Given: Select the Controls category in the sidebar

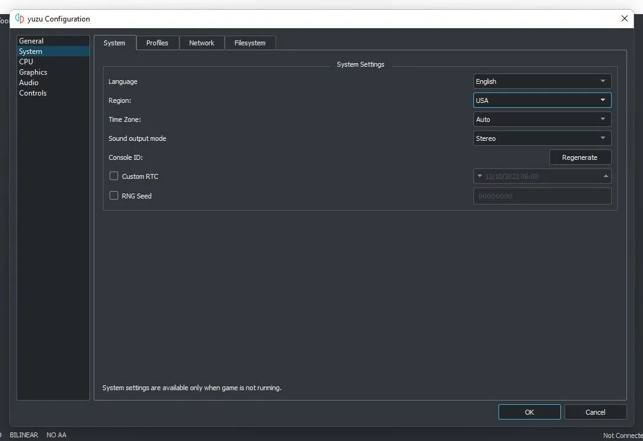Looking at the screenshot, I should (x=32, y=92).
